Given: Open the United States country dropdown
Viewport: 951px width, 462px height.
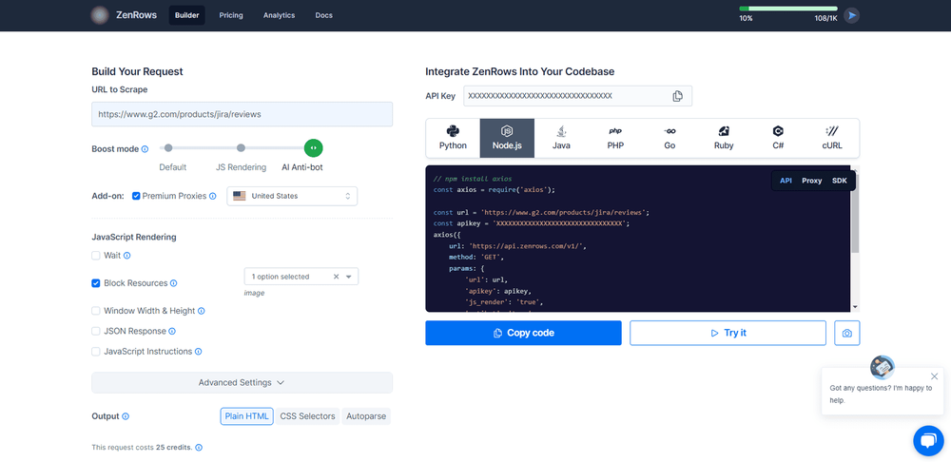Looking at the screenshot, I should click(292, 196).
